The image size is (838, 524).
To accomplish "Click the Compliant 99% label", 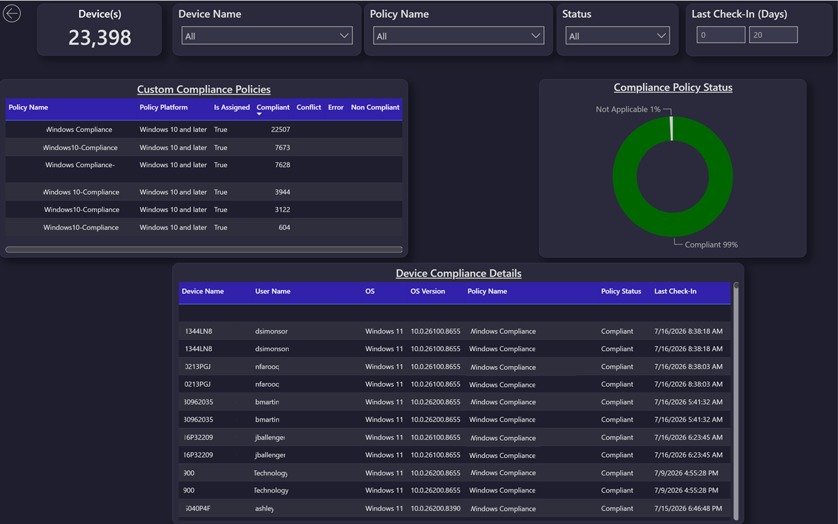I will point(711,244).
